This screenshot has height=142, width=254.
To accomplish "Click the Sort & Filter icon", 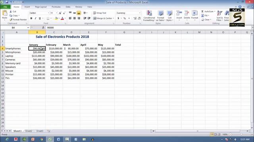I will (219, 13).
